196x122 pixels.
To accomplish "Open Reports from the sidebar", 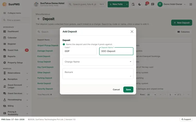I will point(11,56).
